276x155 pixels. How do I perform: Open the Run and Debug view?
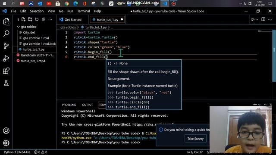[6, 59]
